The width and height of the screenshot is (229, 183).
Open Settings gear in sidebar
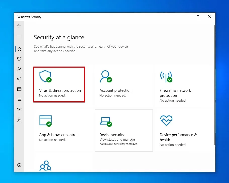[x=19, y=165]
